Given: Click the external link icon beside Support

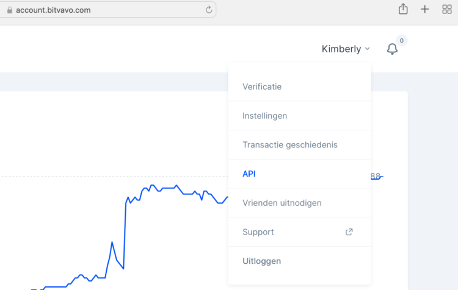Looking at the screenshot, I should pos(349,232).
